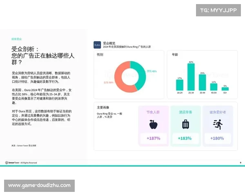This screenshot has width=245, height=196.
Task: Click the Oura Ring 受众 vs. 一般人群 description
Action: coord(109,115)
